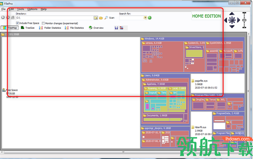Click the vertical zoom slider handle
Viewport: 253px width, 159px height.
pos(244,20)
